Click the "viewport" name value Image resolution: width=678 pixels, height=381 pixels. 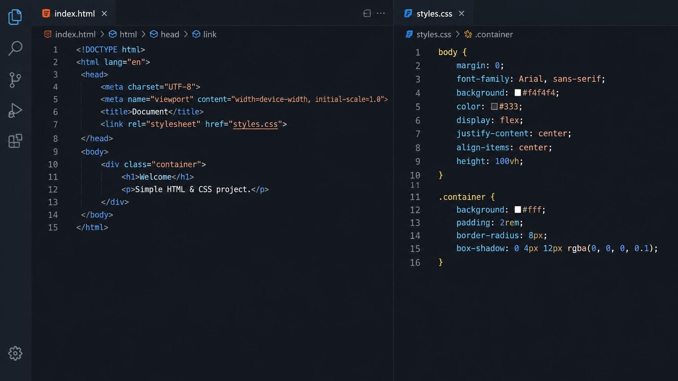(172, 99)
